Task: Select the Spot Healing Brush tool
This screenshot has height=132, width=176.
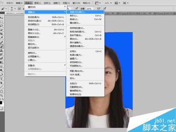Action: (1, 42)
